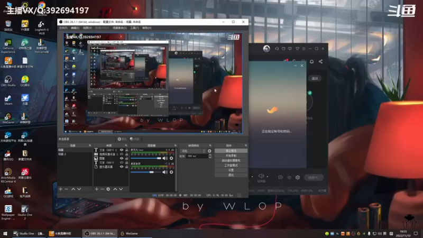
Task: Remove the selected source with minus icon
Action: click(x=102, y=189)
